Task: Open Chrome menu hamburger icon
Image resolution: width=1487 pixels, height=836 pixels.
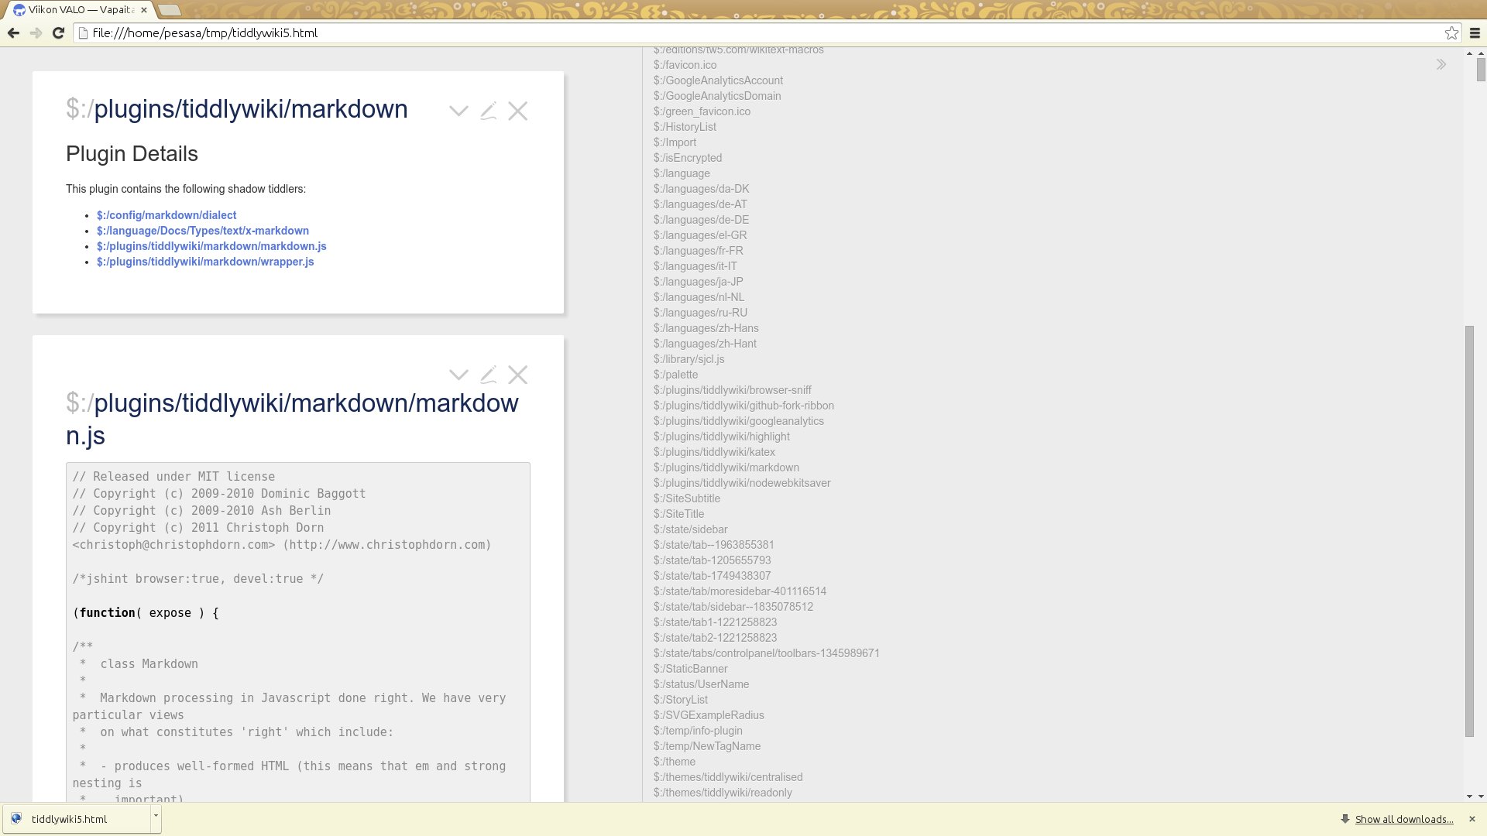Action: pos(1475,33)
